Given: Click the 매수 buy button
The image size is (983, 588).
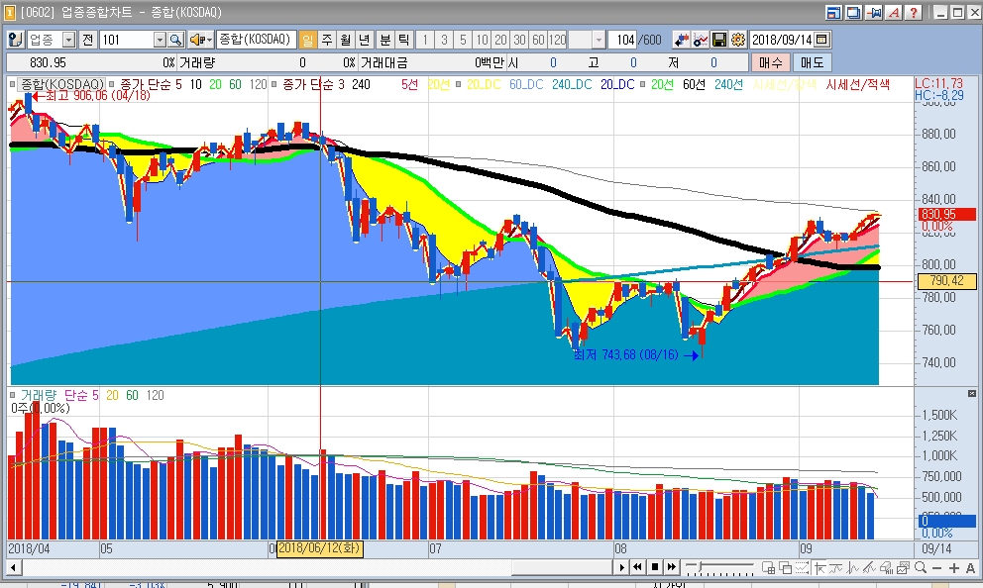Looking at the screenshot, I should (x=771, y=62).
